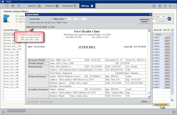Click the Status column header
The image size is (177, 115).
pos(158,34)
